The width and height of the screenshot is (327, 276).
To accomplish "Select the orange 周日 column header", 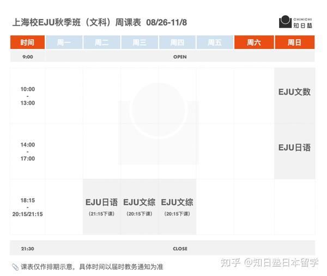I will point(294,42).
